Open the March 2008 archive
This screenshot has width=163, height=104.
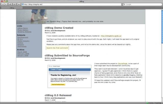(x=22, y=52)
